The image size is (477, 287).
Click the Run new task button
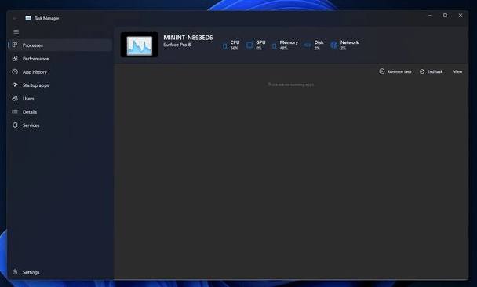pos(395,71)
